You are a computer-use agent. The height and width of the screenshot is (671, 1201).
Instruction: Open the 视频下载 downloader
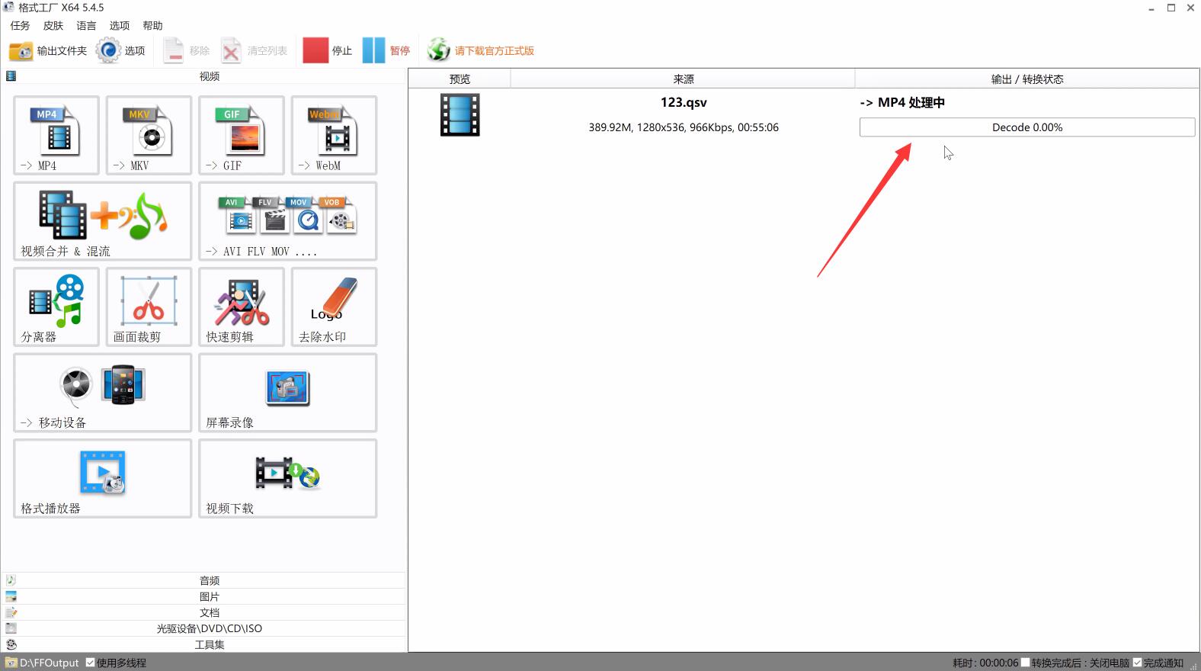[288, 478]
